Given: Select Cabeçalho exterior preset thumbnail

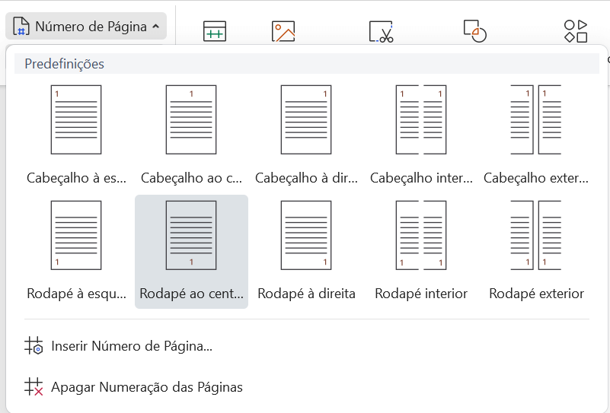Looking at the screenshot, I should point(536,119).
